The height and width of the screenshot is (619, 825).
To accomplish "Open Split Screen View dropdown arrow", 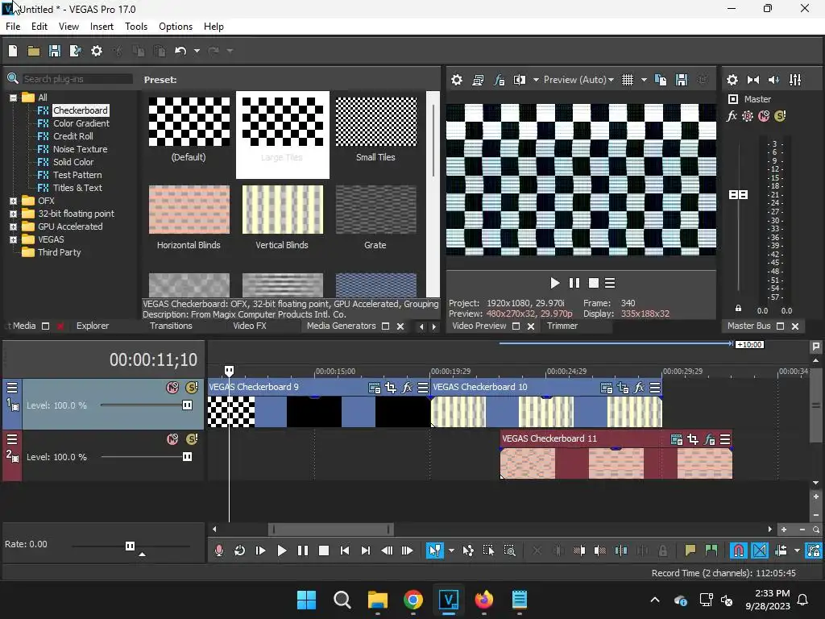I will tap(536, 80).
